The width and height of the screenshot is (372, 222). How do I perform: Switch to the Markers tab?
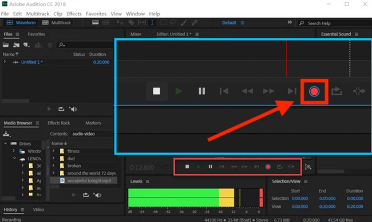click(x=93, y=123)
